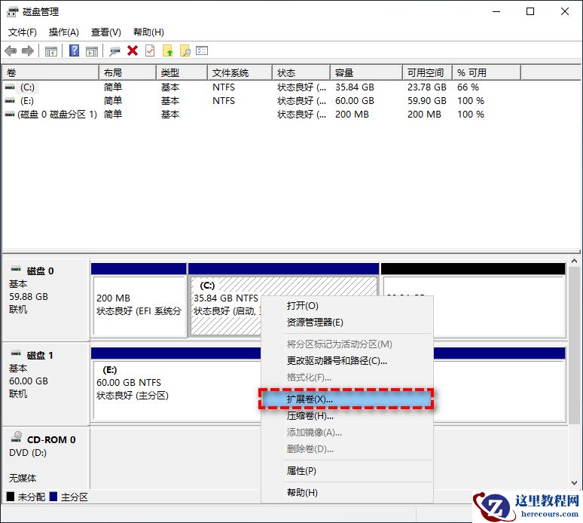The height and width of the screenshot is (523, 583).
Task: Maximize the Disk Management window
Action: 530,11
